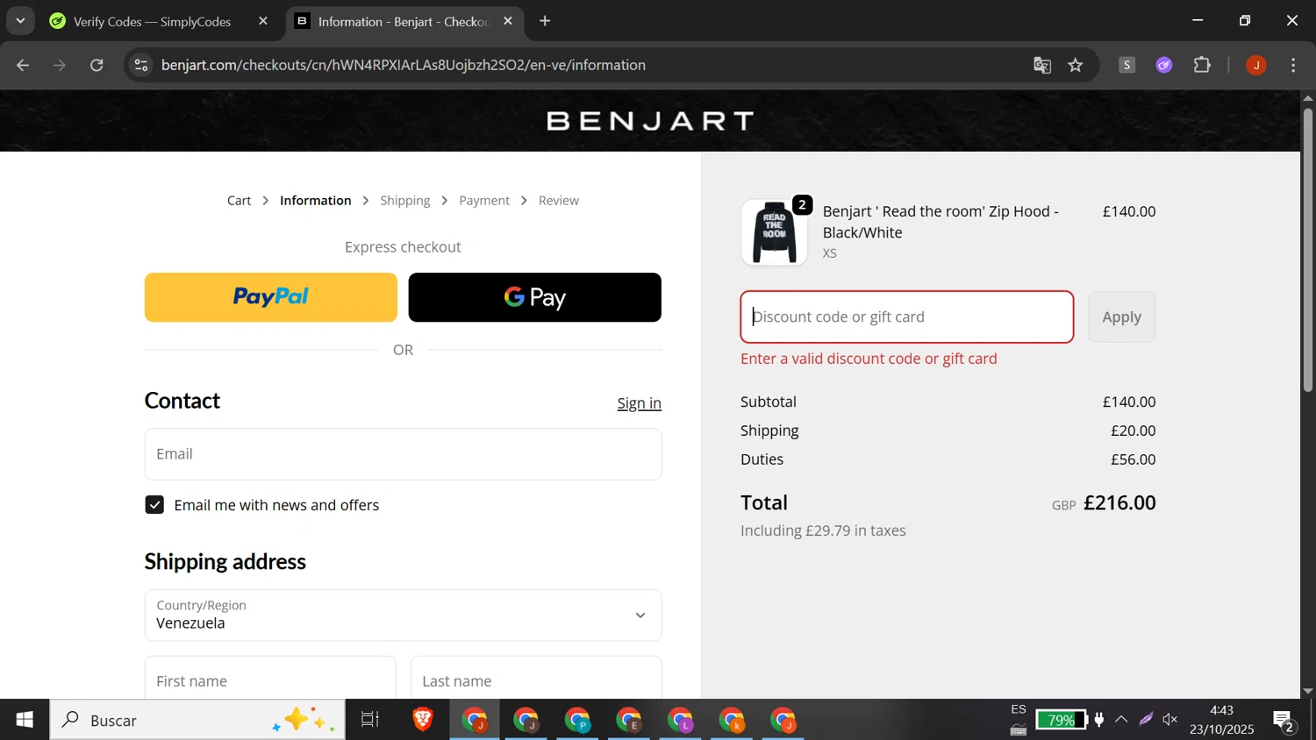Reload the Benjart checkout page
Viewport: 1316px width, 740px height.
97,65
